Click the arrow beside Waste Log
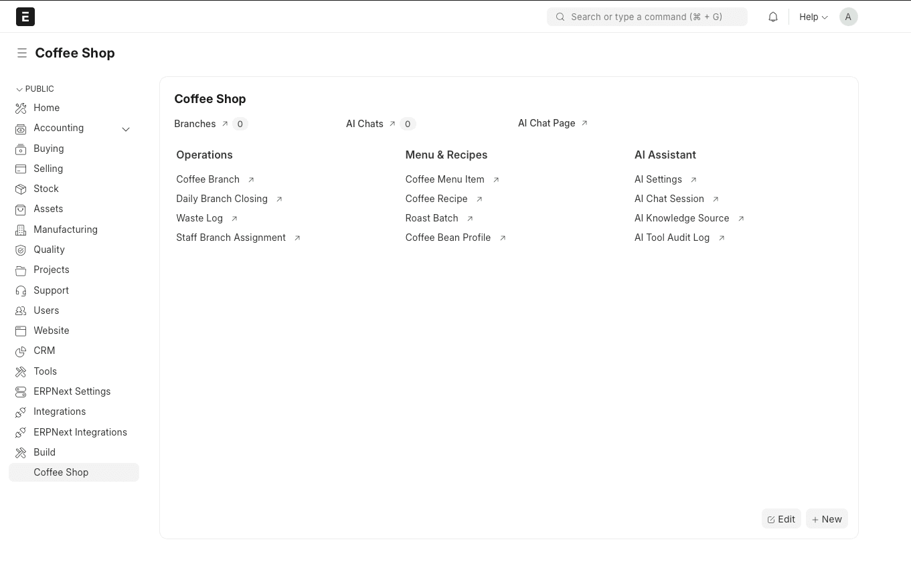This screenshot has width=911, height=572. coord(234,219)
